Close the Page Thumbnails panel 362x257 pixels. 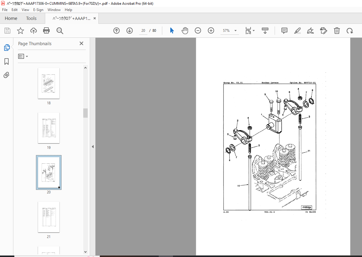point(81,43)
